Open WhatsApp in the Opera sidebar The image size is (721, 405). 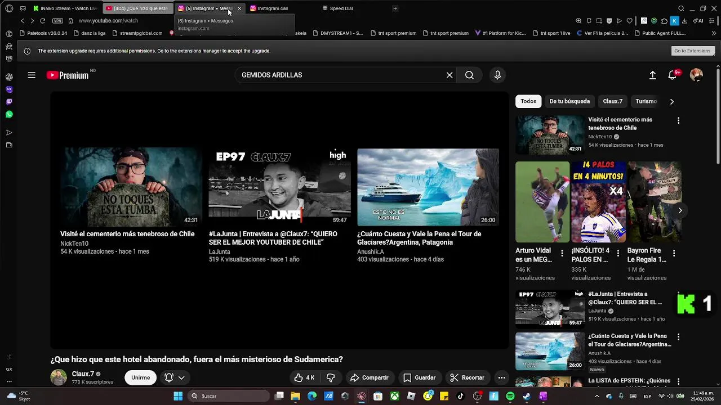(x=9, y=114)
